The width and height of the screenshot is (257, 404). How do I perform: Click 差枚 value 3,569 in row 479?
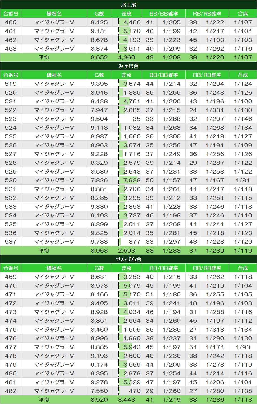(x=132, y=365)
